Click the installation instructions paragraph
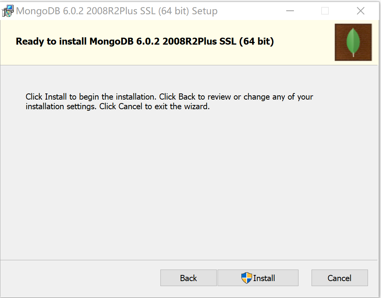This screenshot has width=381, height=298. (x=169, y=101)
